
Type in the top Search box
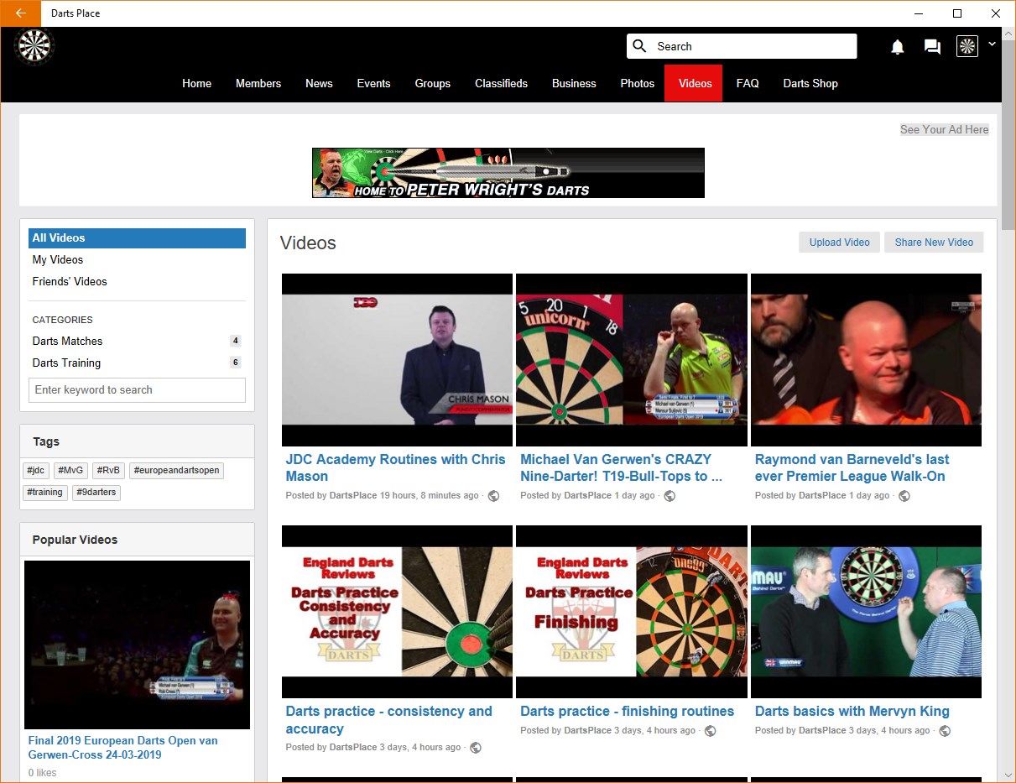coord(742,46)
